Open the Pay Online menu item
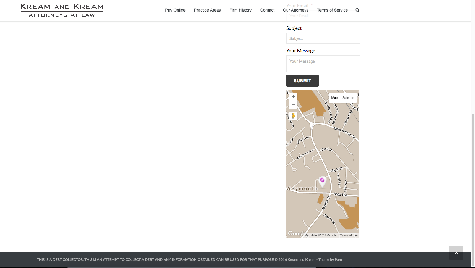The height and width of the screenshot is (268, 475). coord(175,10)
